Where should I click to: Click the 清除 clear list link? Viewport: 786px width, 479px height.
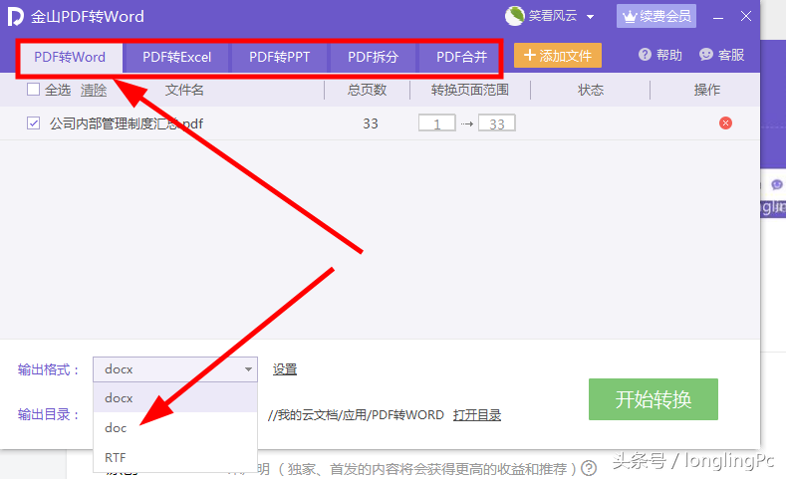pyautogui.click(x=94, y=91)
